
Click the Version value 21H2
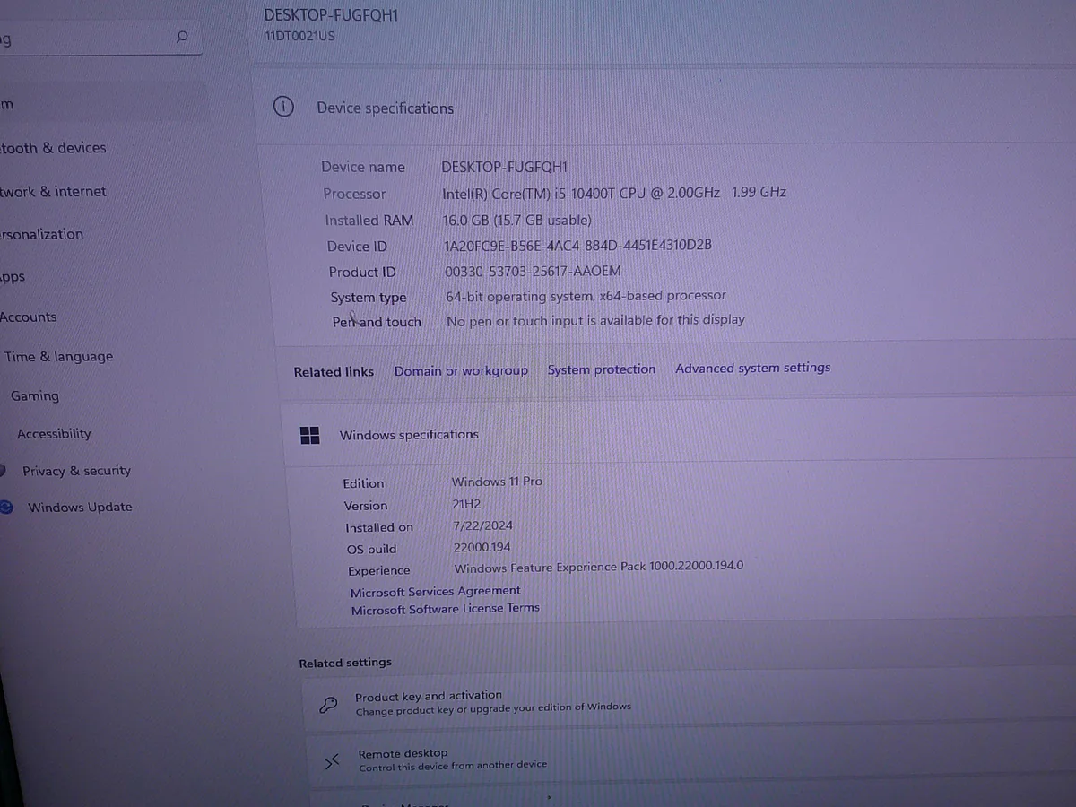click(x=466, y=505)
